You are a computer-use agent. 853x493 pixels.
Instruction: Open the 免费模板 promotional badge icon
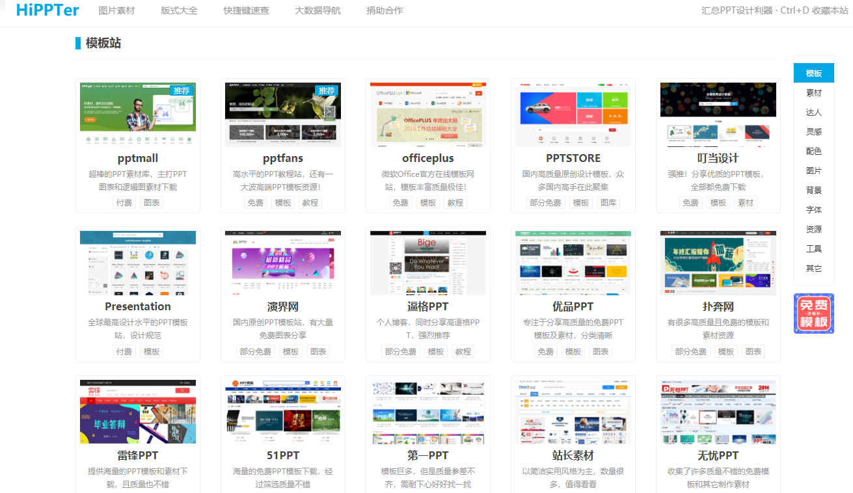tap(813, 313)
